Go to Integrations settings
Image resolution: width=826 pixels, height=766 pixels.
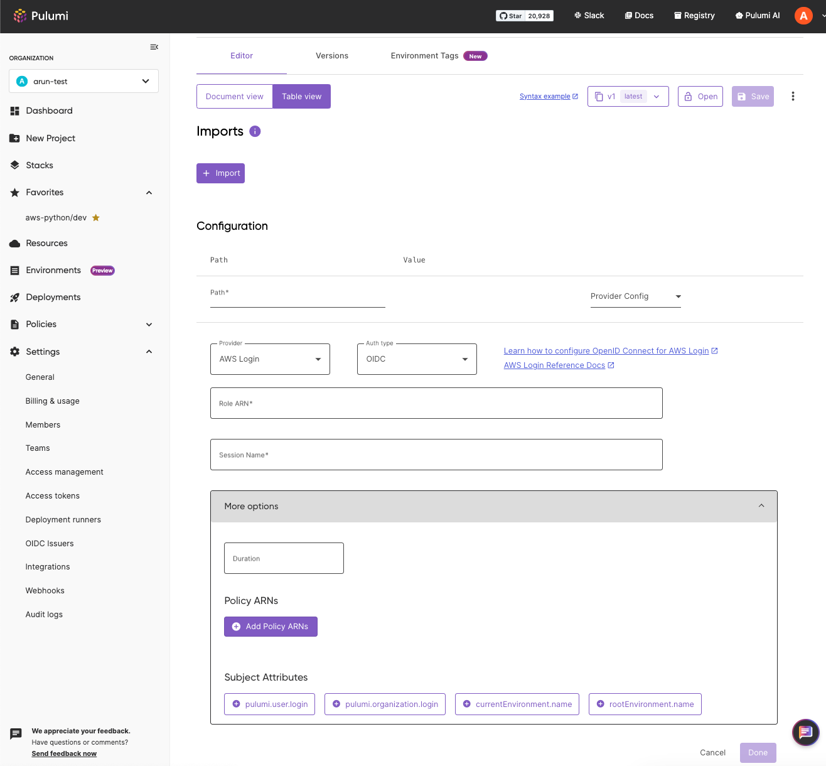48,567
